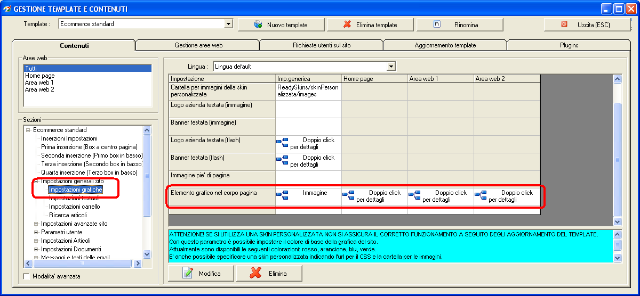
Task: Click the Elimina button below the table
Action: coord(269,273)
